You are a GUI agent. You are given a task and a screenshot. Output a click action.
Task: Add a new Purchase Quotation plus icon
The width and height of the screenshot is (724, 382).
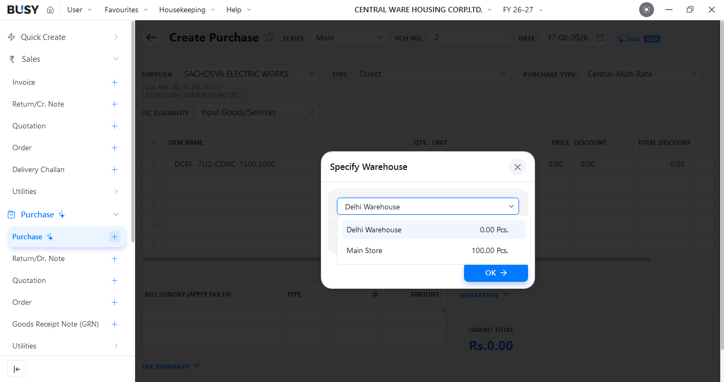coord(114,281)
